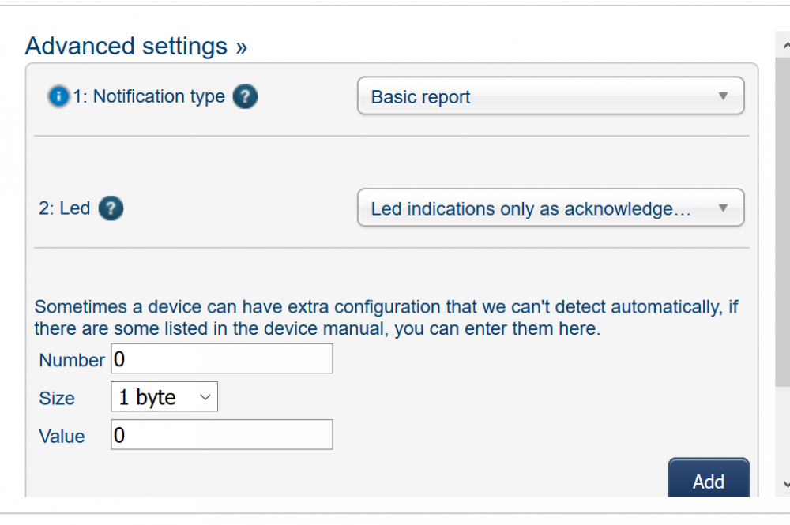
Task: Open help tooltip for Notification type
Action: click(x=245, y=97)
